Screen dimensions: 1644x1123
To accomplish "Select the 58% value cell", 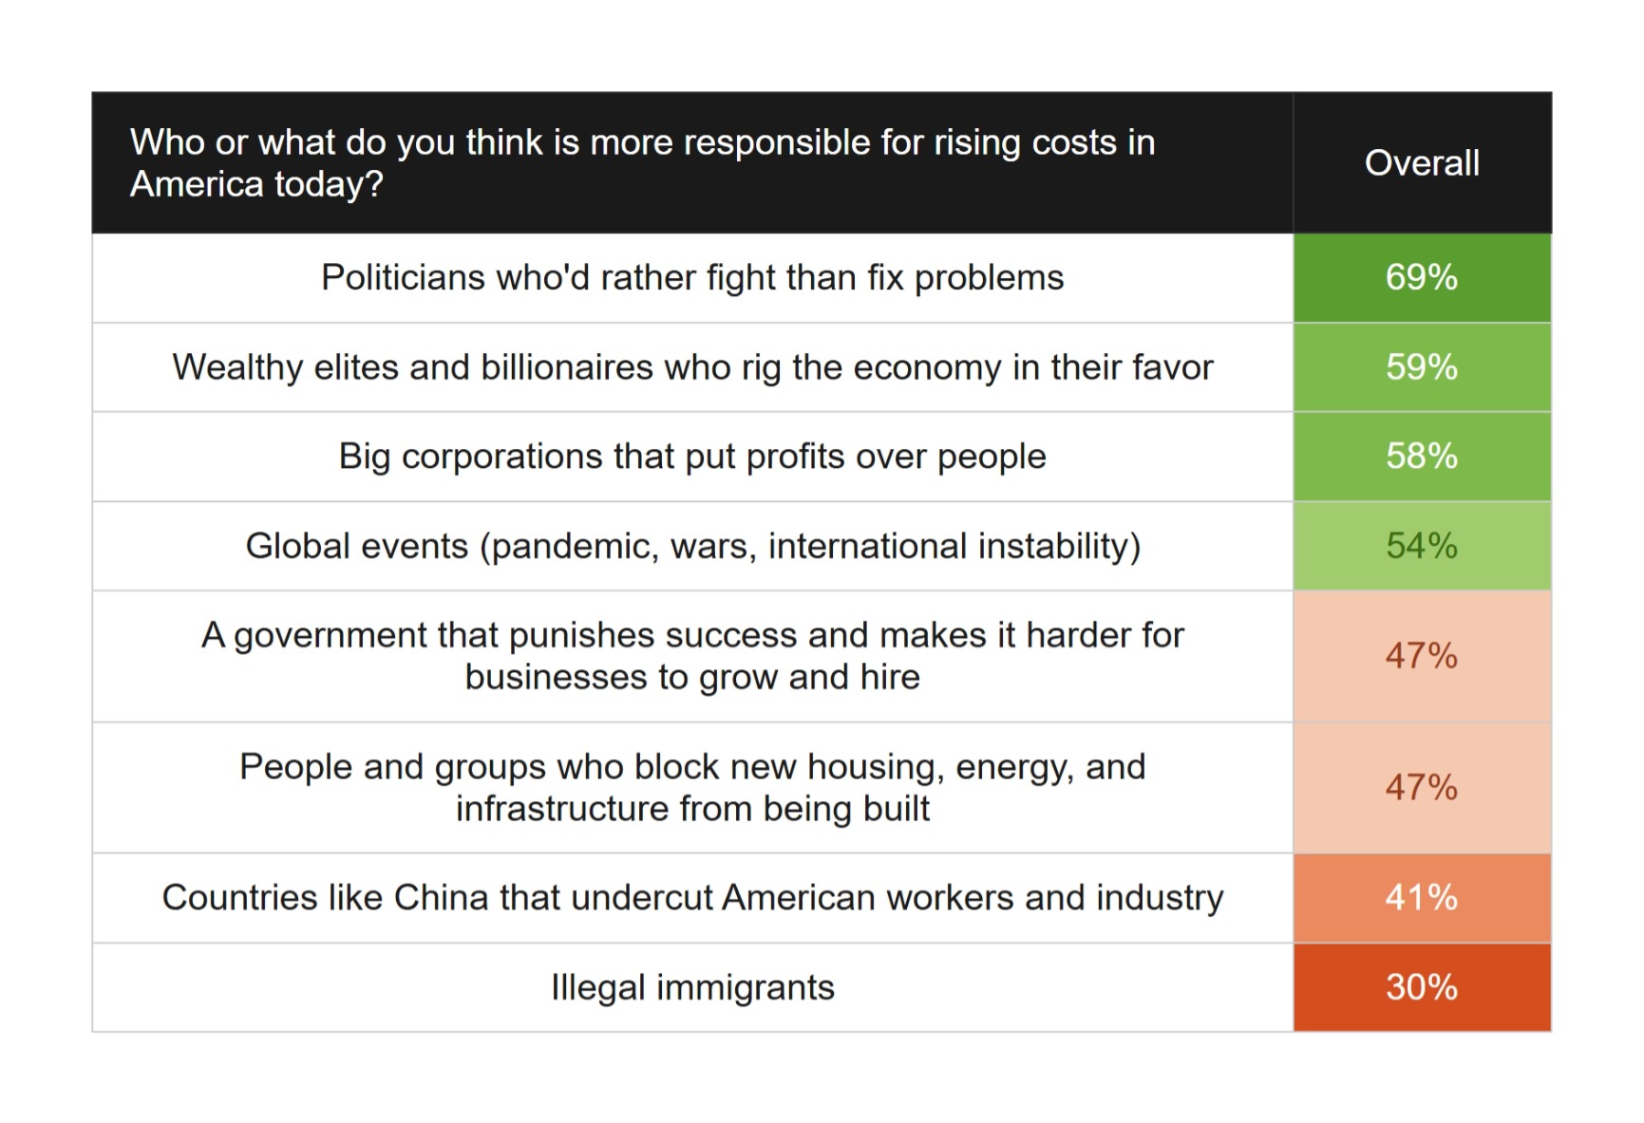I will (1422, 457).
